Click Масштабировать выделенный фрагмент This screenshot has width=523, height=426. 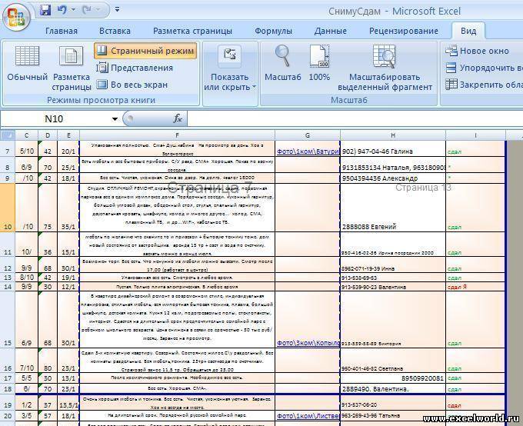[385, 68]
